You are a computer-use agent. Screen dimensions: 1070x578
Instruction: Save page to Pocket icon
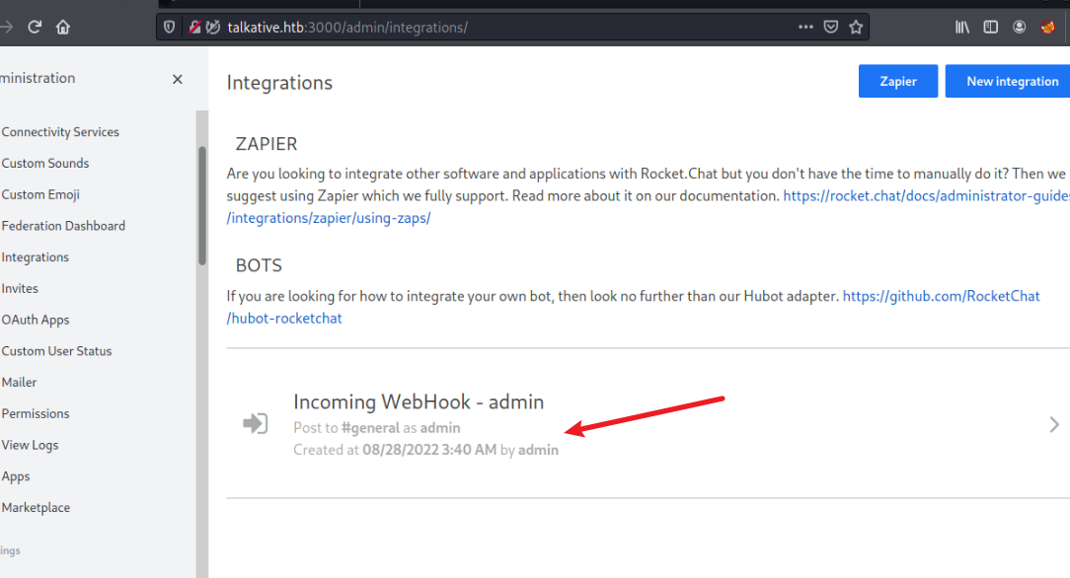[830, 28]
